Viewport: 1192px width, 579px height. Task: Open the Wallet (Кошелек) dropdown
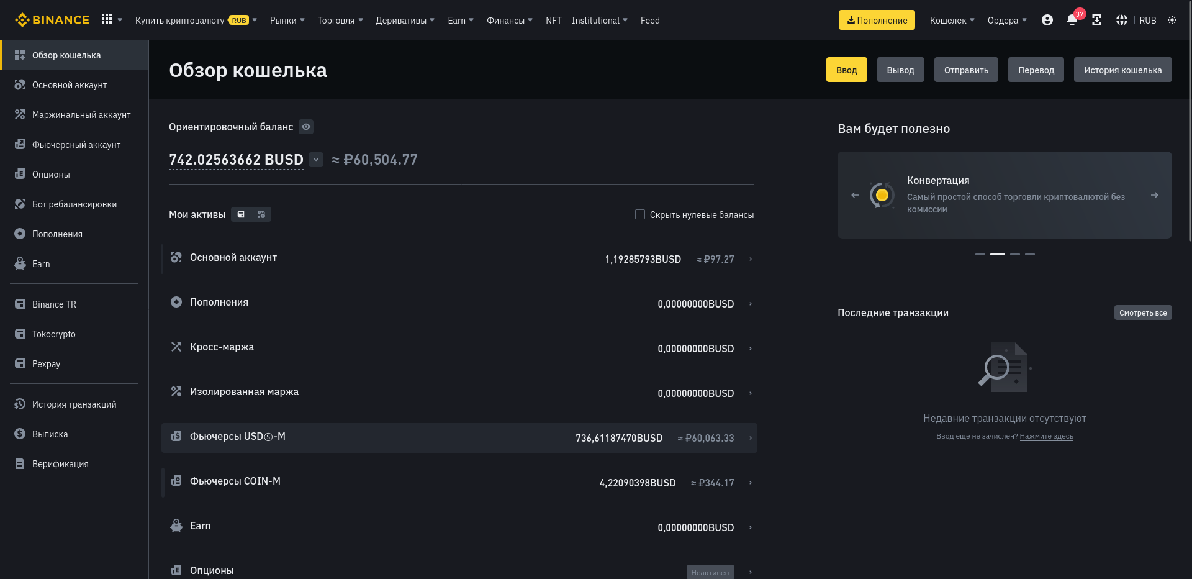coord(952,20)
